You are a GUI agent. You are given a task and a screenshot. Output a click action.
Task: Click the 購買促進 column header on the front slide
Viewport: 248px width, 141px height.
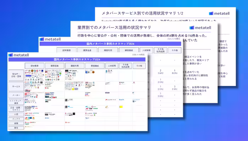click(x=55, y=66)
